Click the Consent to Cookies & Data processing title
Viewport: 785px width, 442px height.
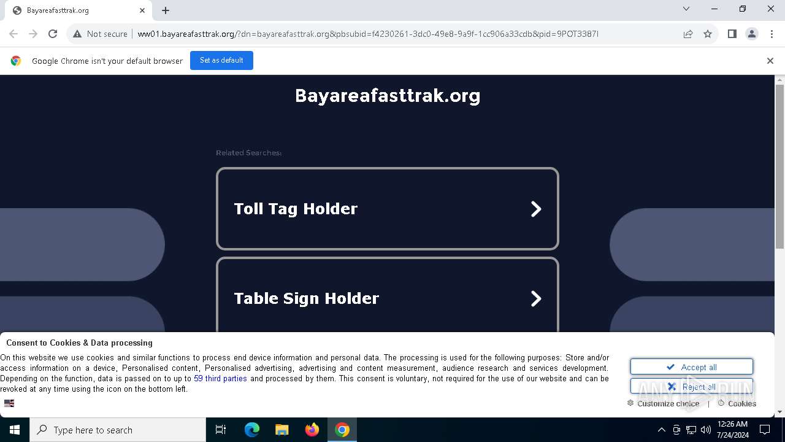tap(80, 343)
